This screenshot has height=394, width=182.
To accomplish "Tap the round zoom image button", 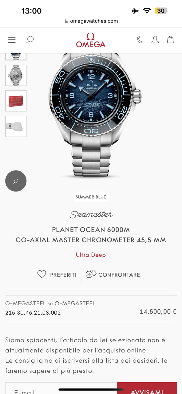I will pos(16,181).
